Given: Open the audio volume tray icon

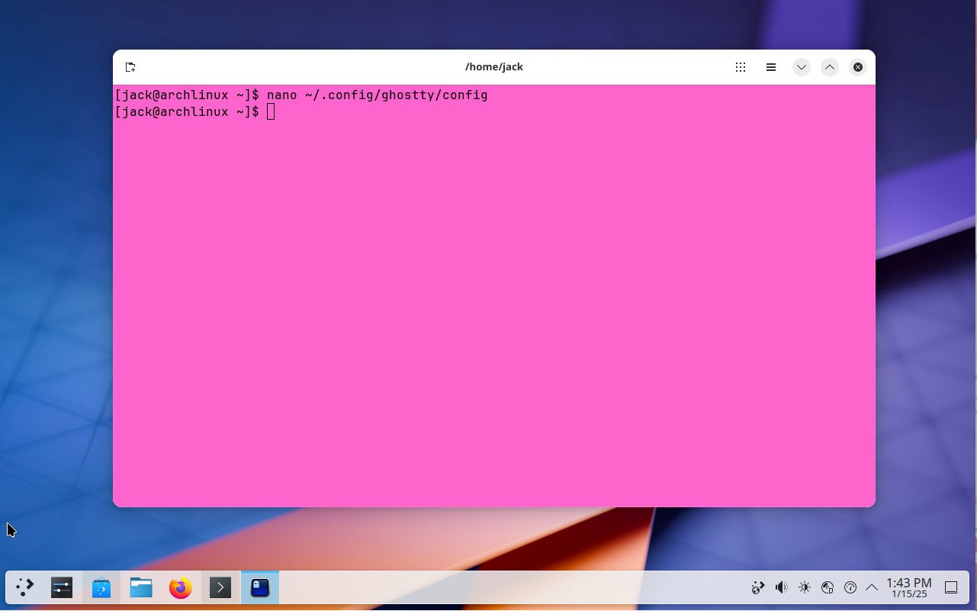Looking at the screenshot, I should tap(781, 587).
